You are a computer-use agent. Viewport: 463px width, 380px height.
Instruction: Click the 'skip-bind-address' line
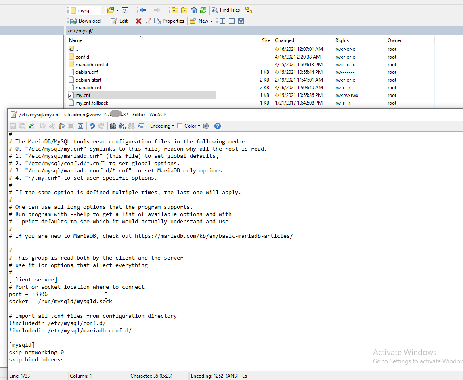36,360
